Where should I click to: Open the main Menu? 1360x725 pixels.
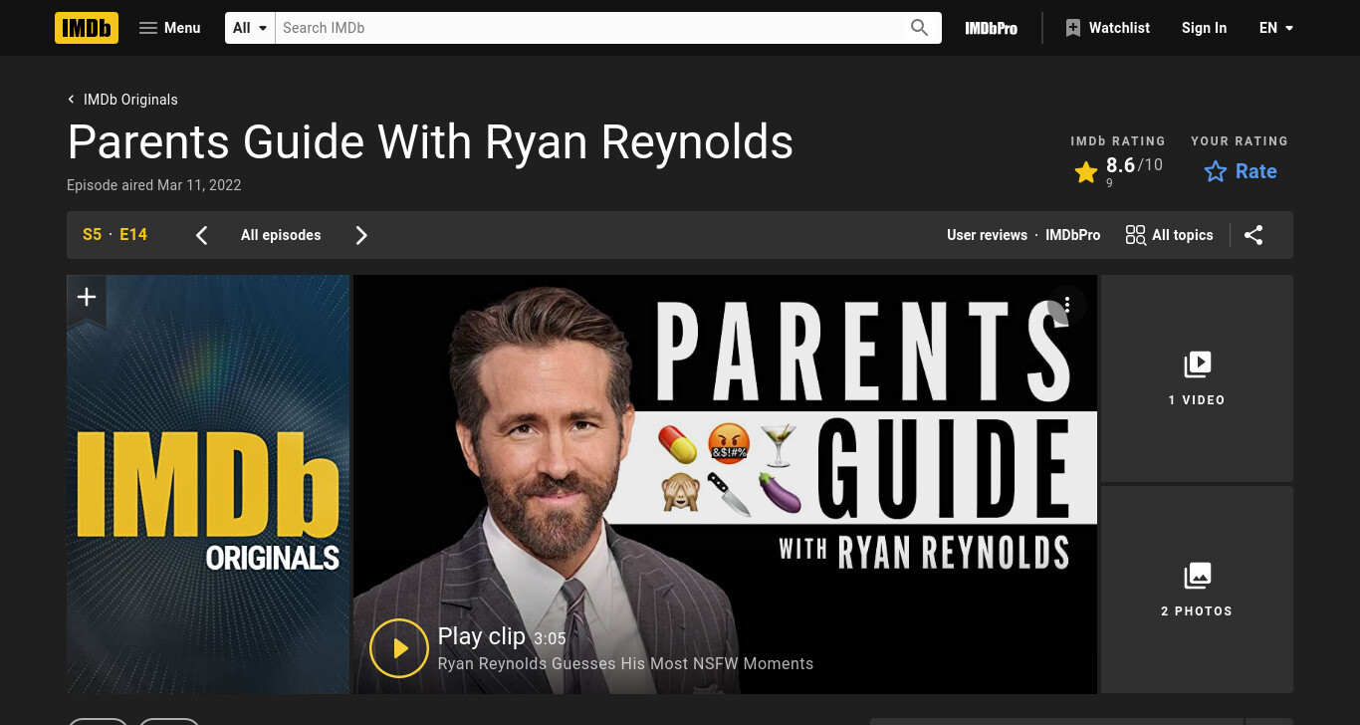169,28
